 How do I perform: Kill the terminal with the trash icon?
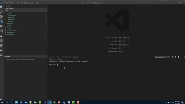pos(179,57)
